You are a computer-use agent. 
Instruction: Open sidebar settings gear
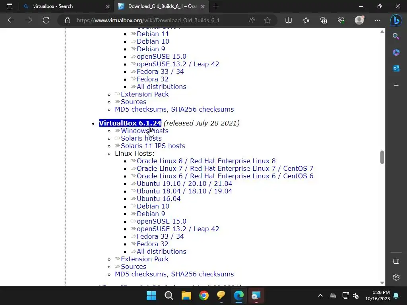[x=396, y=277]
